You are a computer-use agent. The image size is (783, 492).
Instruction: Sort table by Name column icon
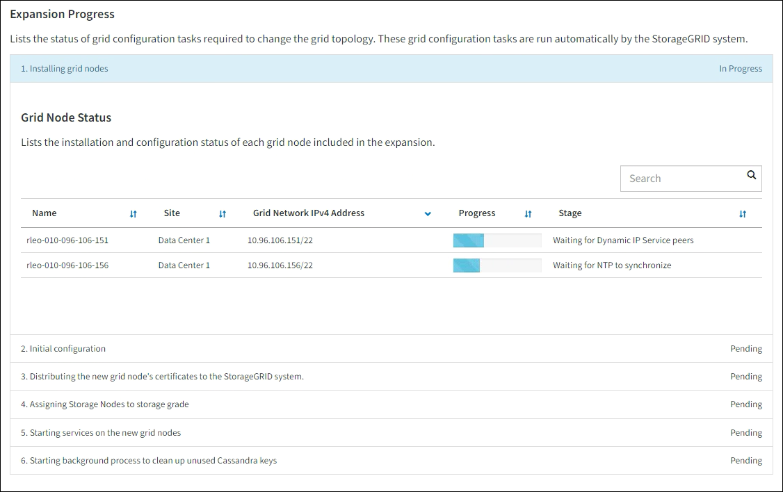(134, 214)
